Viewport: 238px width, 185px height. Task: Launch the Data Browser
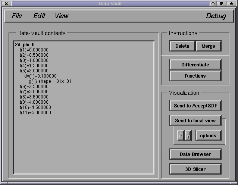tap(195, 154)
